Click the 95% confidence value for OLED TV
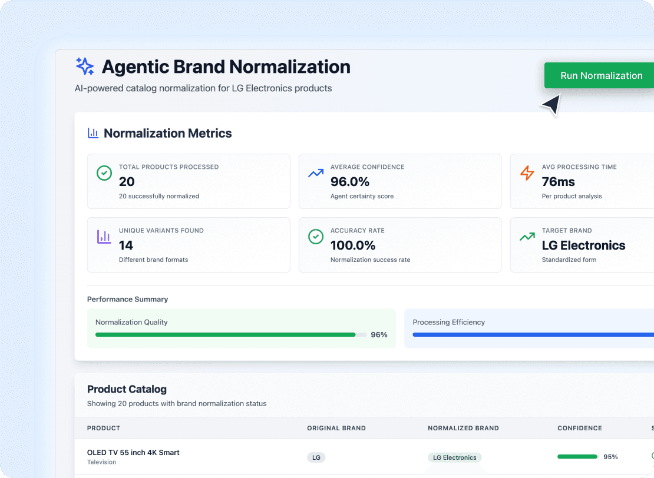Viewport: 654px width, 478px height. 610,457
